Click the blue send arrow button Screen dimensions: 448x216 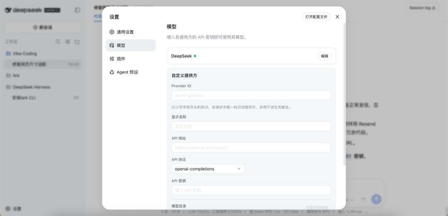(x=376, y=199)
